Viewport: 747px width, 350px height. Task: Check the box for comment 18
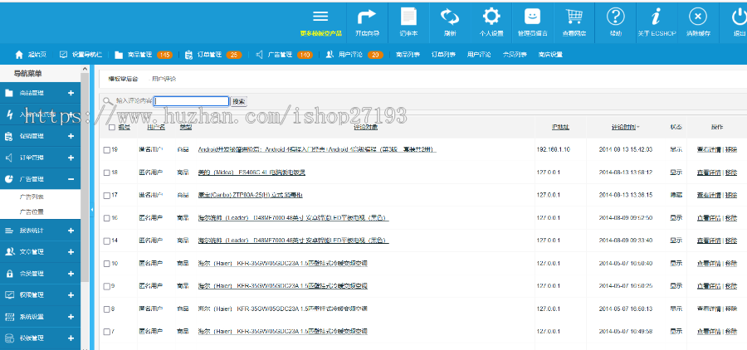[x=107, y=173]
